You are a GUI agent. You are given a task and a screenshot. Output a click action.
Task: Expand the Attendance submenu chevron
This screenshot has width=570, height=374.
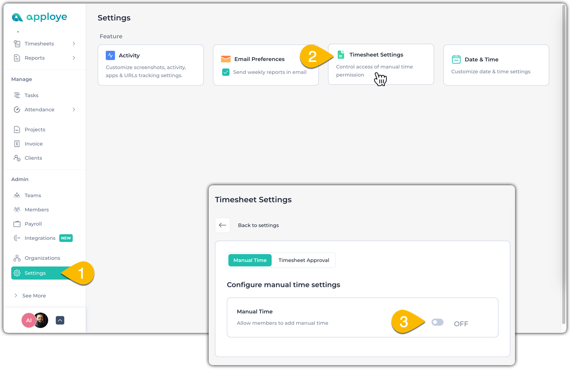point(74,110)
